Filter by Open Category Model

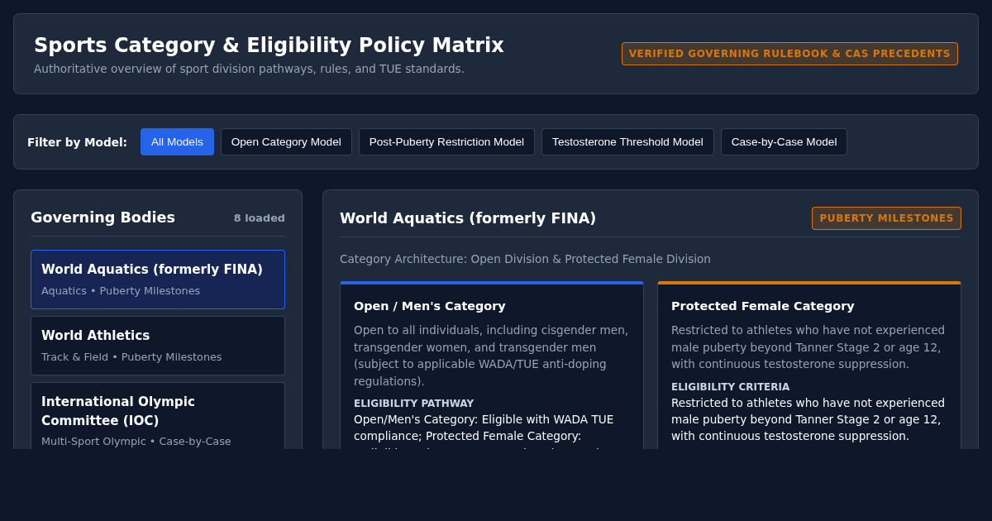(x=286, y=141)
